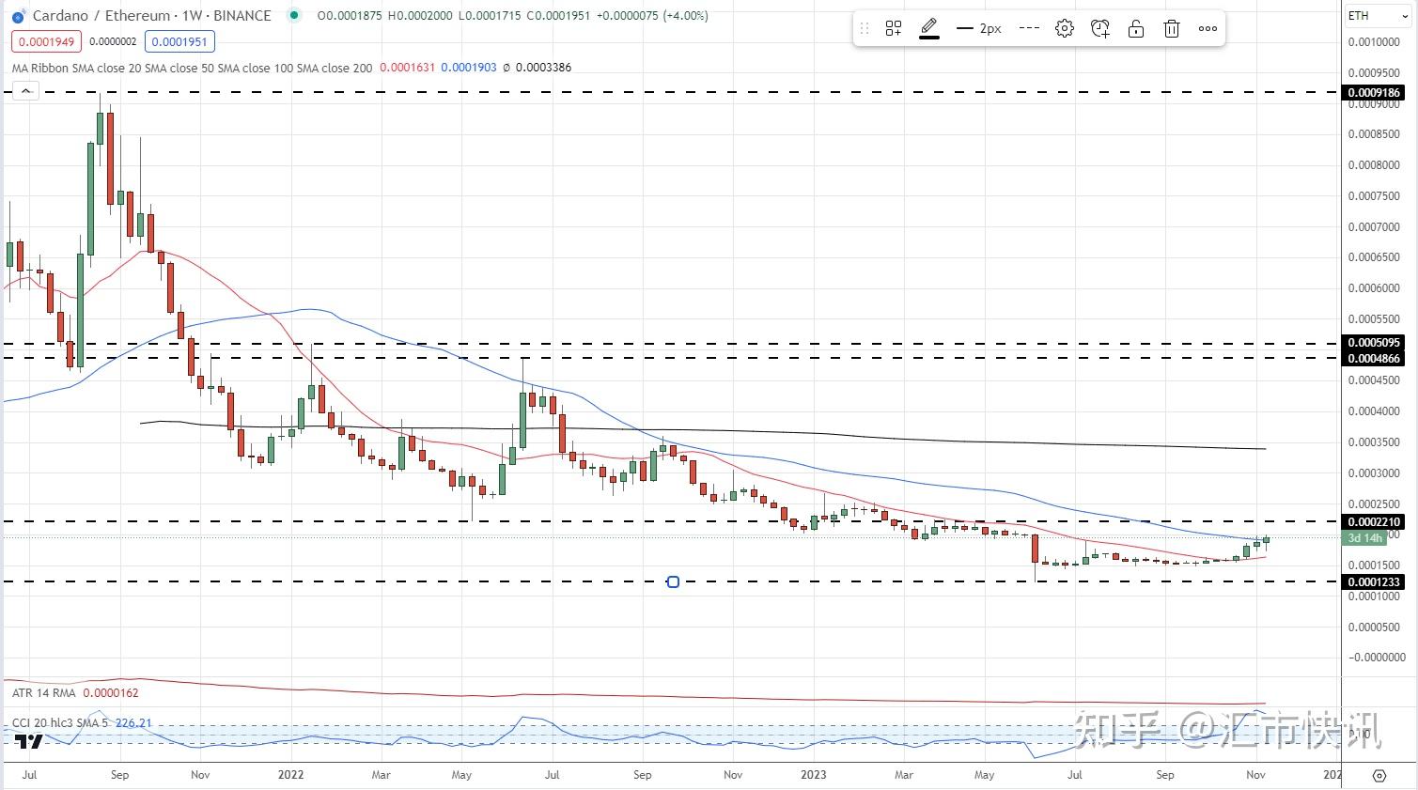
Task: Select the horizontal line anchor handle near 0.0001233
Action: click(673, 582)
